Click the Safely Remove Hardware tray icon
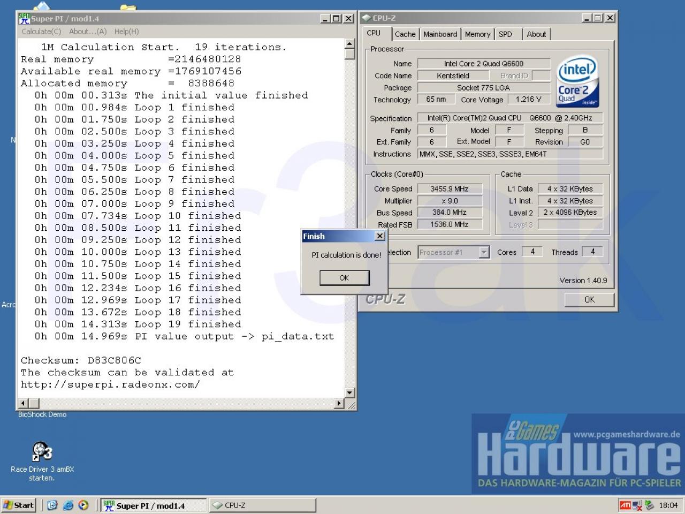Viewport: 685px width, 514px height. (x=649, y=505)
